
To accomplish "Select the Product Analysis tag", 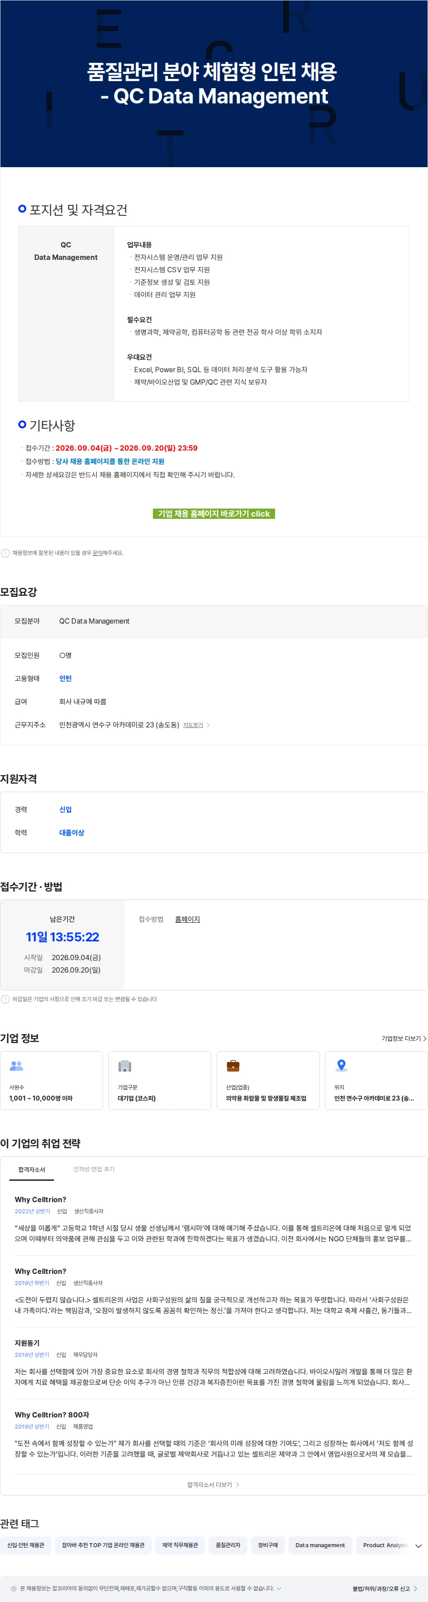I will 383,1545.
